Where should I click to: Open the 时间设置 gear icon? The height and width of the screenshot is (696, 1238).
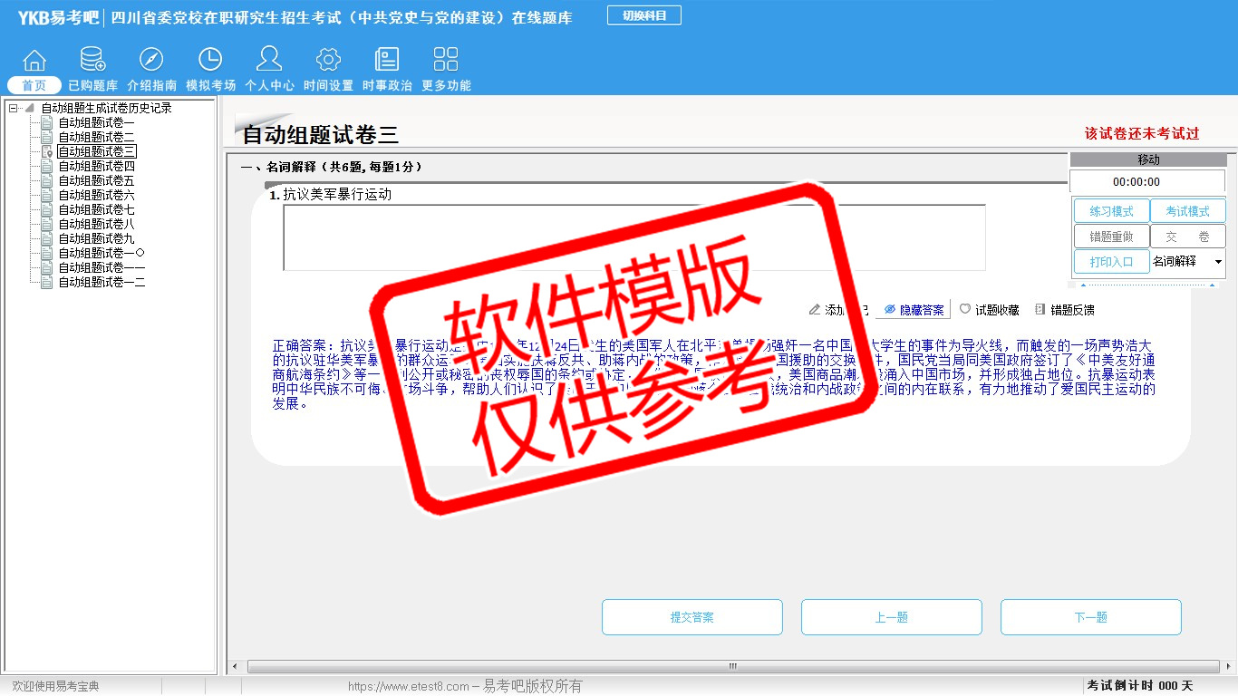point(328,60)
